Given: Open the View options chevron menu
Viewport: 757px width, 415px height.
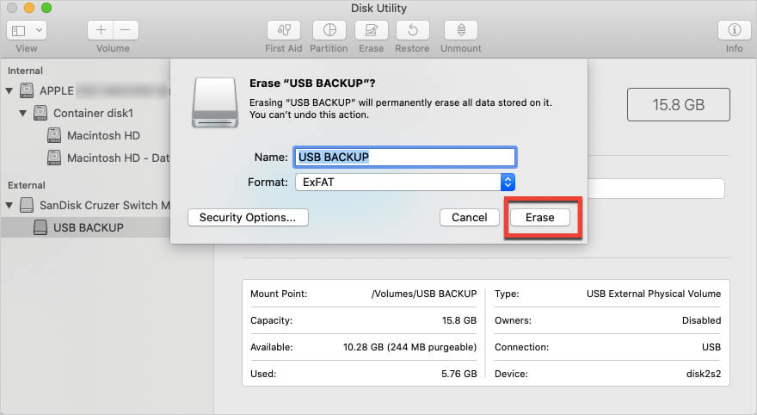Looking at the screenshot, I should [x=39, y=31].
